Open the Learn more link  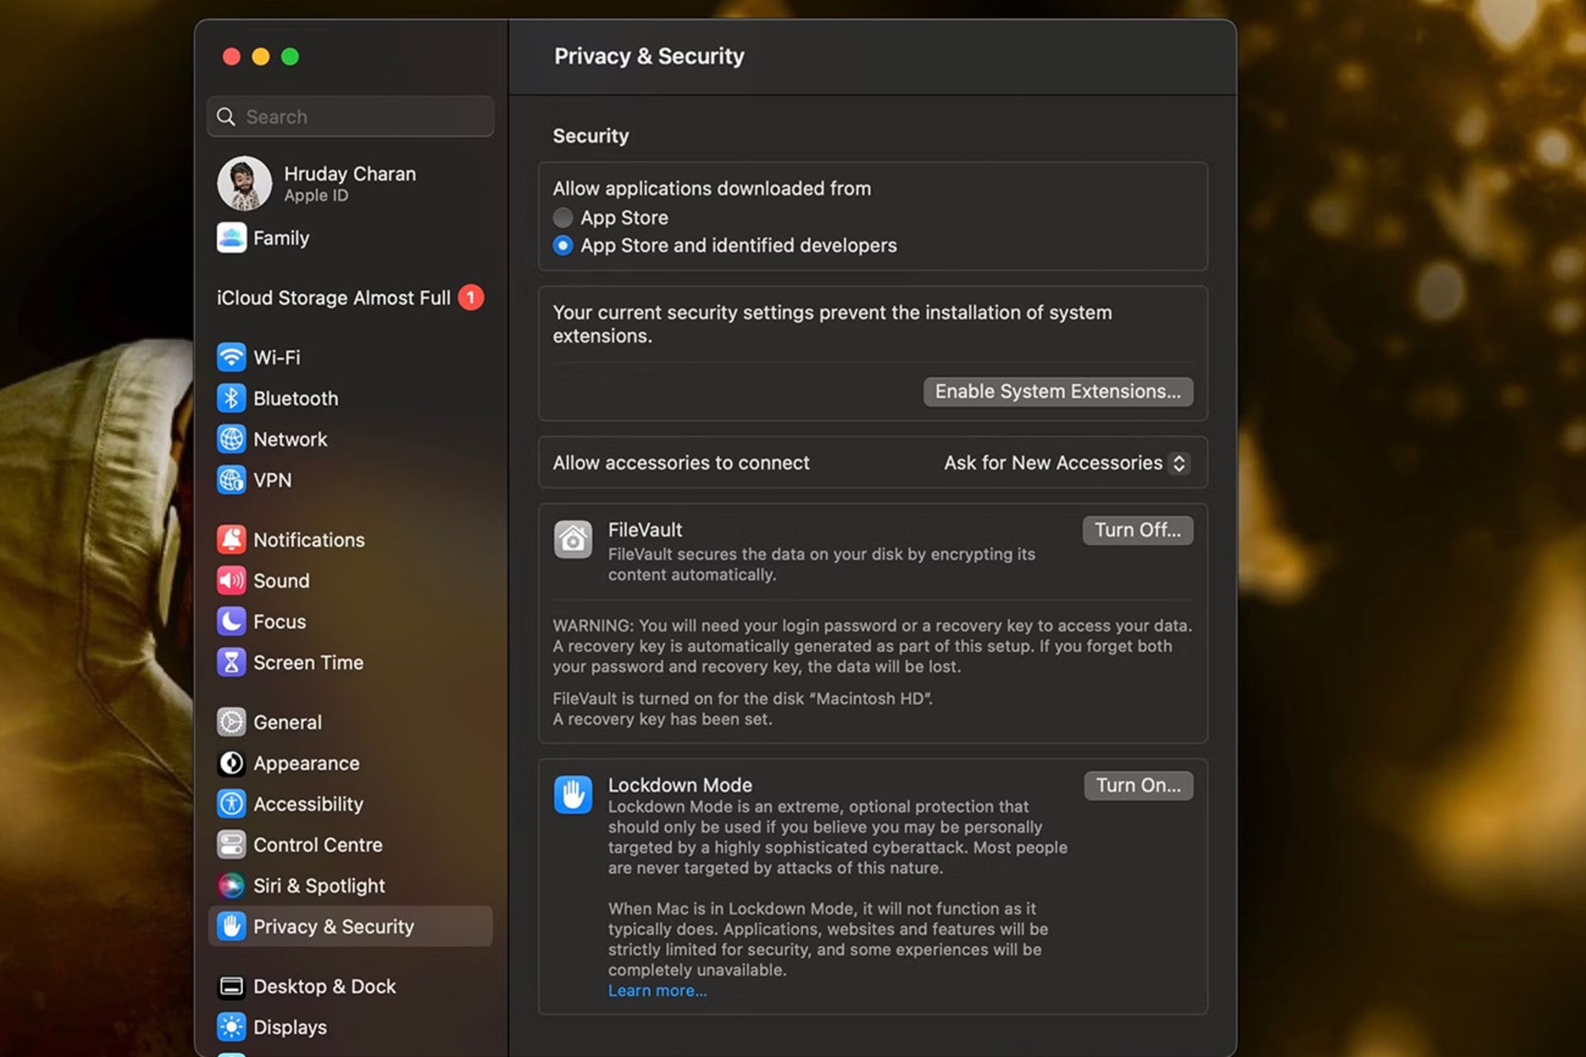[x=658, y=991]
